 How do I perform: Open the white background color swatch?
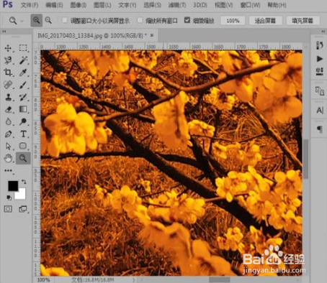22,195
